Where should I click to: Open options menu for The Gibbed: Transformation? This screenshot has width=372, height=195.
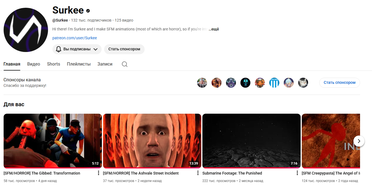[98, 173]
